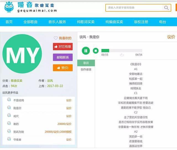Viewport: 177px width, 150px height.
Task: Open the song 守夜者
Action: tap(17, 140)
